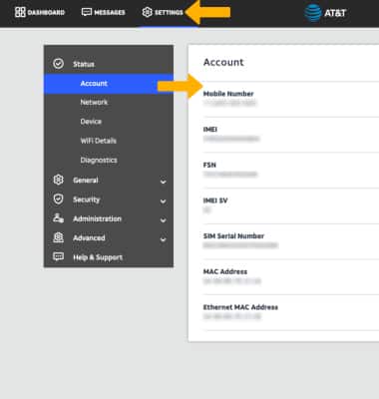Click the General gear icon in sidebar
Viewport: 379px width, 399px height.
pyautogui.click(x=58, y=180)
